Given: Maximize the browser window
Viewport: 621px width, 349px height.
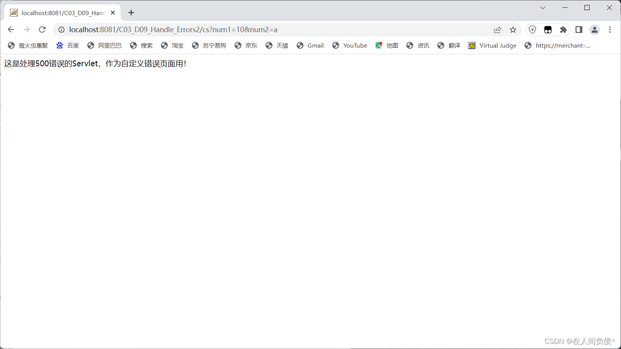Looking at the screenshot, I should (x=587, y=8).
